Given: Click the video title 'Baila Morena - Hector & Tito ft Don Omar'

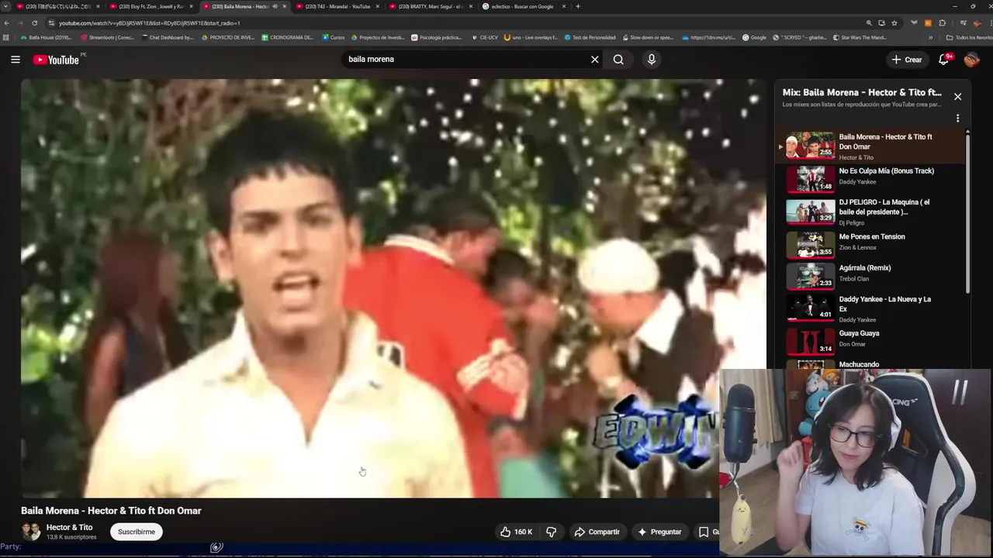Looking at the screenshot, I should [x=111, y=511].
